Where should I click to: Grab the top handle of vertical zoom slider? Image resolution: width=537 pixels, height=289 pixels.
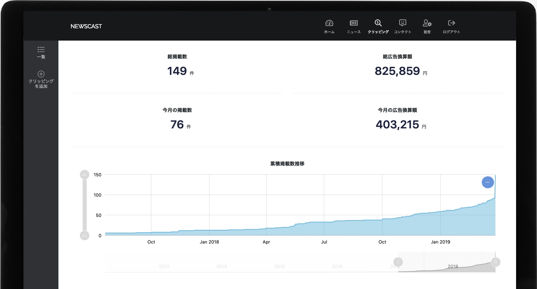click(x=85, y=175)
